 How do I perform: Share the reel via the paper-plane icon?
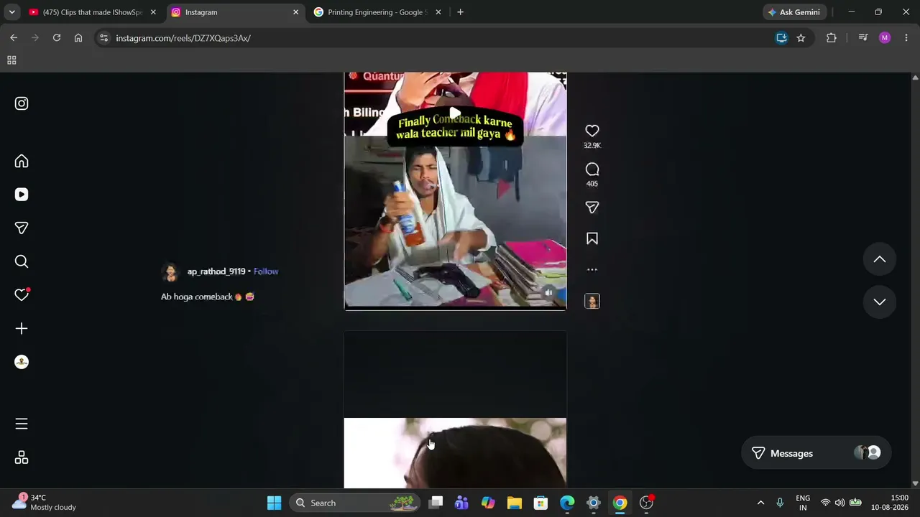click(x=592, y=208)
